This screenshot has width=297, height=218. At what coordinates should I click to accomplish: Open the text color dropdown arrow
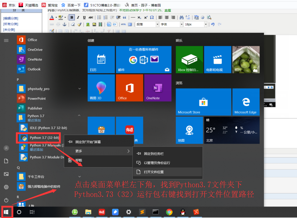pyautogui.click(x=56, y=17)
